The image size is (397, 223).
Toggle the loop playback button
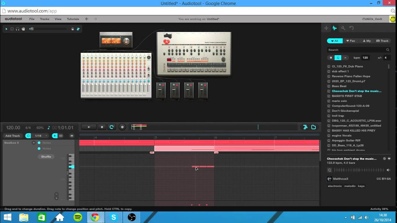click(x=112, y=127)
